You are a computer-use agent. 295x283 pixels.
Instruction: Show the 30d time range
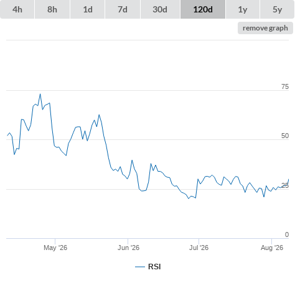[160, 9]
